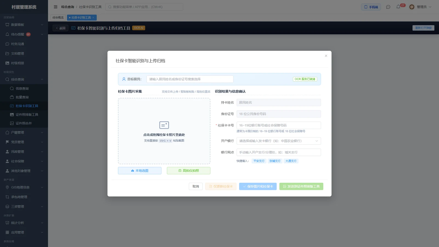Select the 大通支行 quick-fill tag
This screenshot has width=439, height=247.
pos(291,161)
